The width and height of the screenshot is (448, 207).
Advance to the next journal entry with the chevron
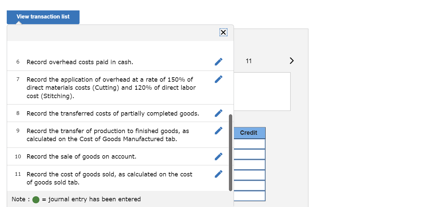click(x=291, y=60)
